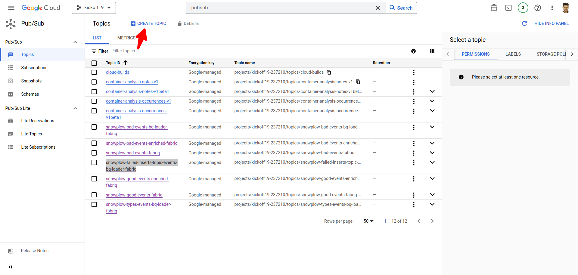Switch to the LIST tab
This screenshot has width=578, height=275.
[97, 38]
